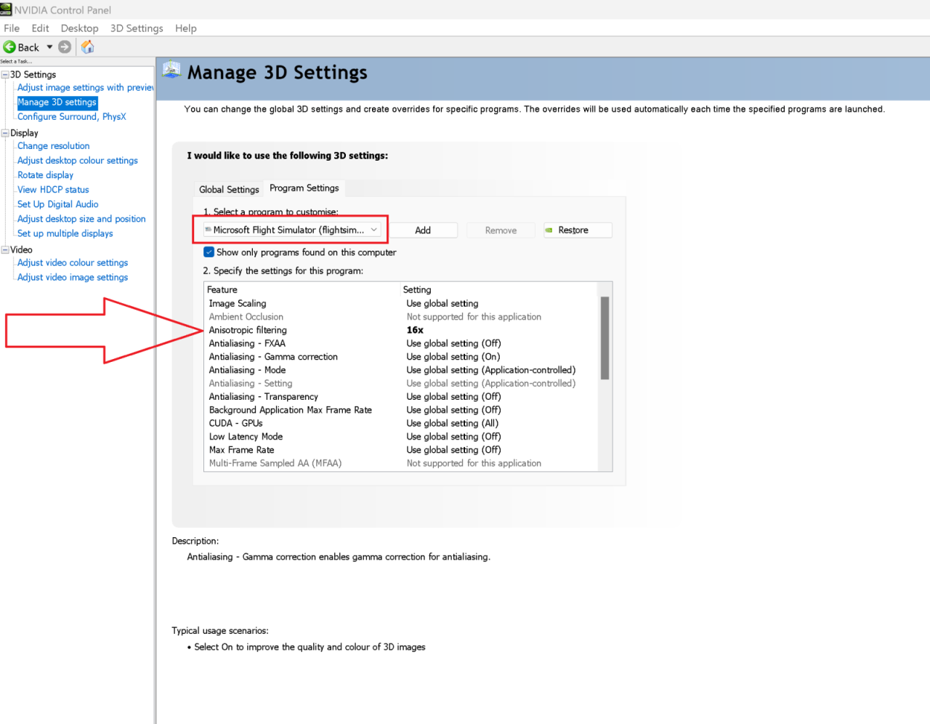Image resolution: width=930 pixels, height=724 pixels.
Task: Collapse the Display tree node
Action: [x=5, y=133]
